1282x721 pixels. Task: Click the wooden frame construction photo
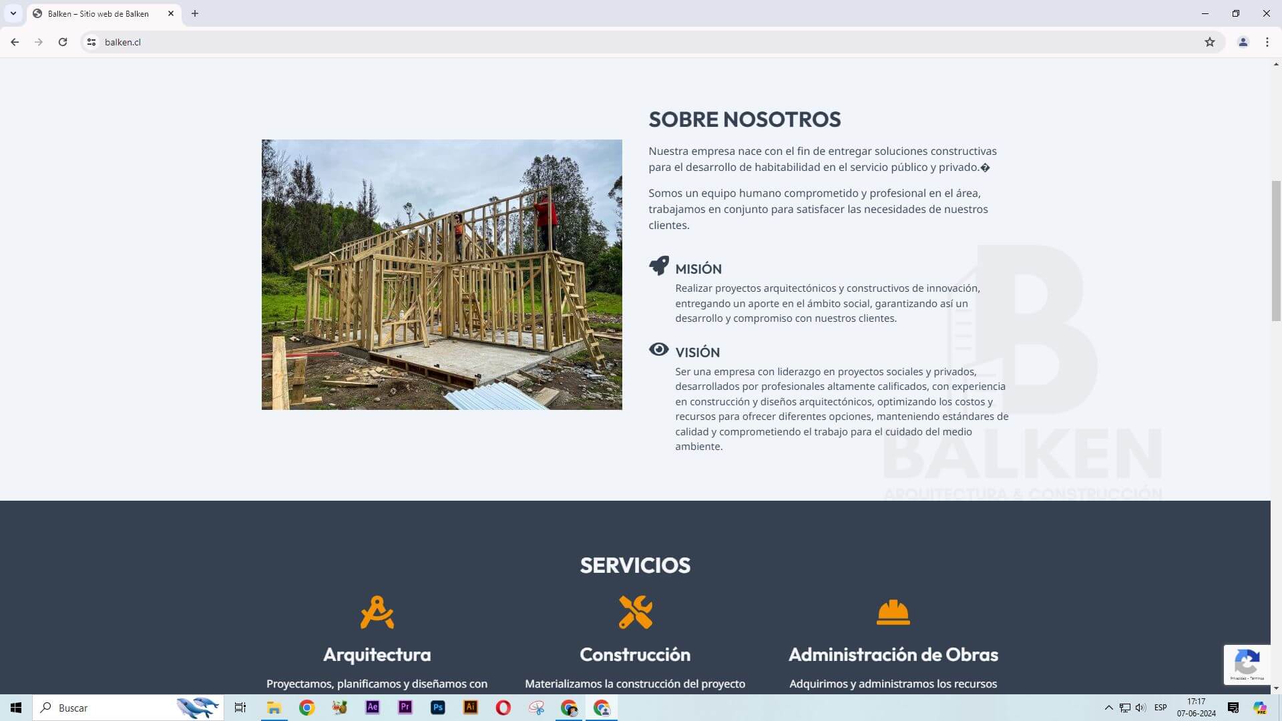pyautogui.click(x=441, y=274)
